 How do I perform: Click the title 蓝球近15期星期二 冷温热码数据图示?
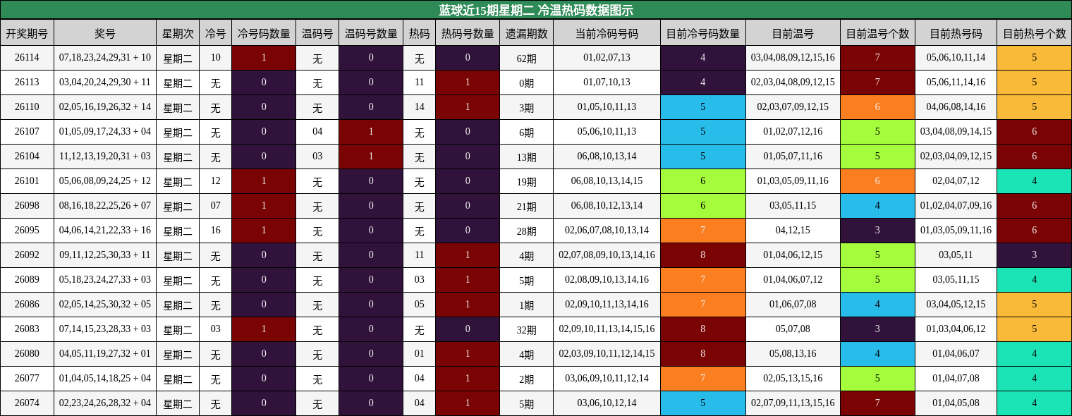point(536,10)
